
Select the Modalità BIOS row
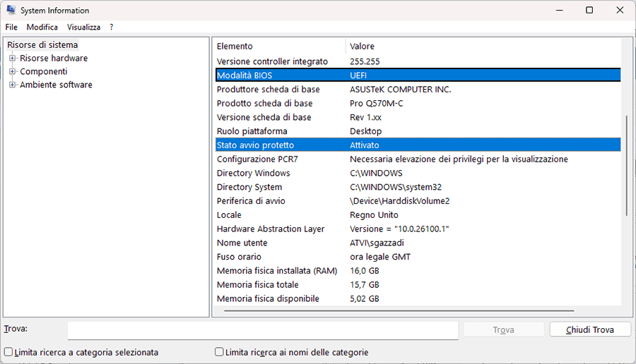tap(418, 75)
